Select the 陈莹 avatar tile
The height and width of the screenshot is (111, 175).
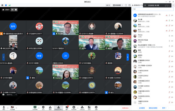point(39,57)
